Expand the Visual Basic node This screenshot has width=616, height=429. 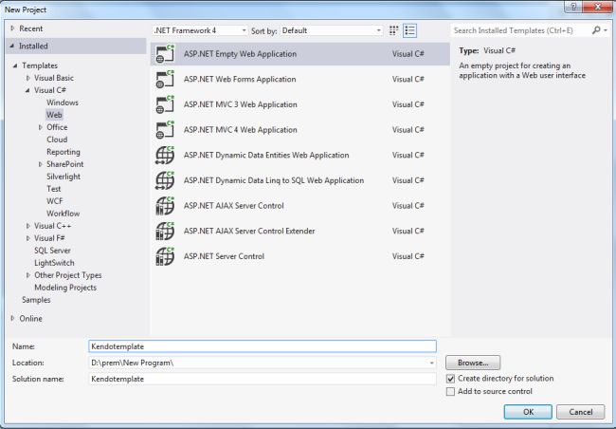27,78
